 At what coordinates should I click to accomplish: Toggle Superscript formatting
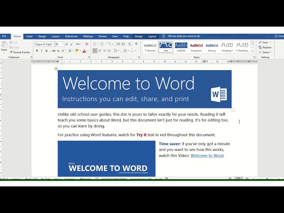pyautogui.click(x=63, y=51)
